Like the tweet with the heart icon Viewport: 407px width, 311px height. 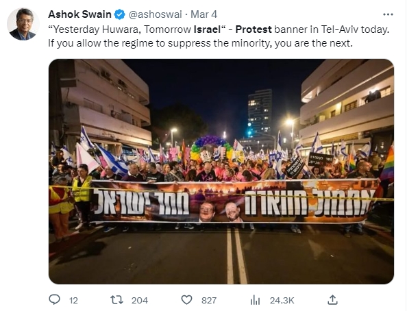pos(186,300)
